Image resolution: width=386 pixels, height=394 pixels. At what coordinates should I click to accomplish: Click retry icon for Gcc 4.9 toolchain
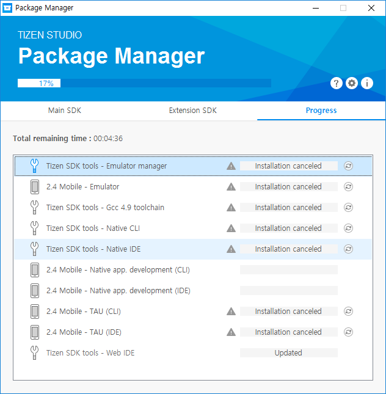pos(348,208)
